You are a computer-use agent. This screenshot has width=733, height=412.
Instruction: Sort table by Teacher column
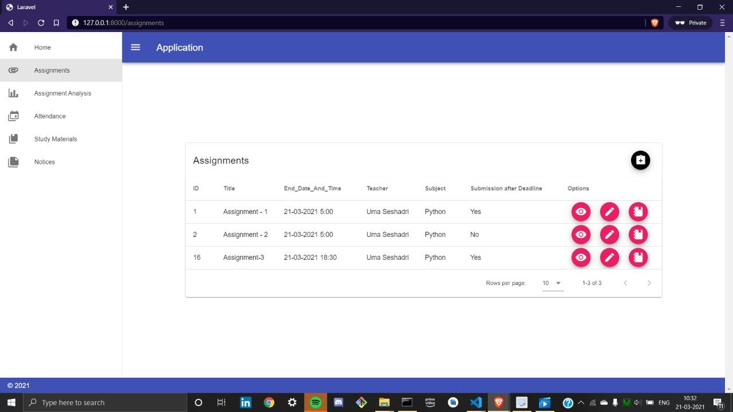[x=377, y=188]
